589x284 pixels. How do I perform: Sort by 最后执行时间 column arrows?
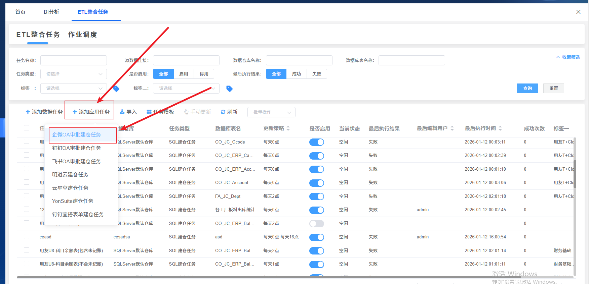500,128
